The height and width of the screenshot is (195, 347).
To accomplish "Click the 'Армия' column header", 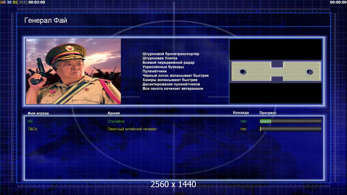I will point(114,113).
